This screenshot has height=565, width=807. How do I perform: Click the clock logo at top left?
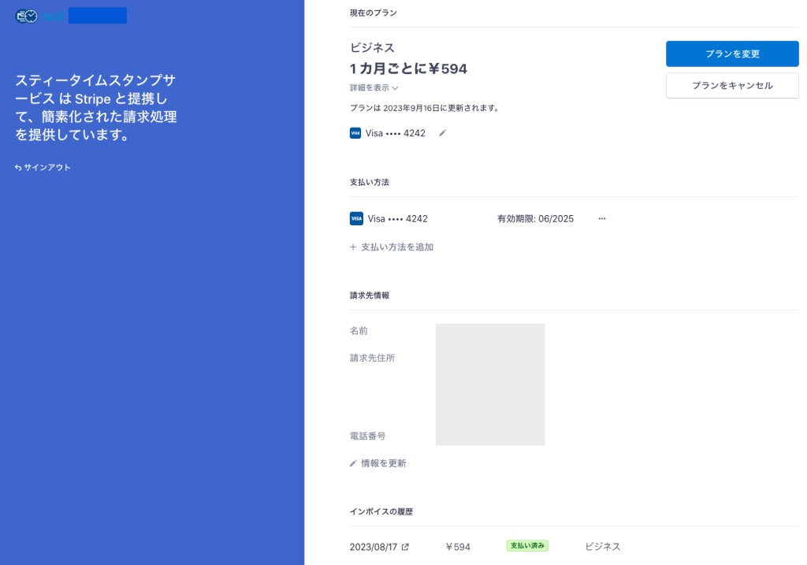click(26, 16)
